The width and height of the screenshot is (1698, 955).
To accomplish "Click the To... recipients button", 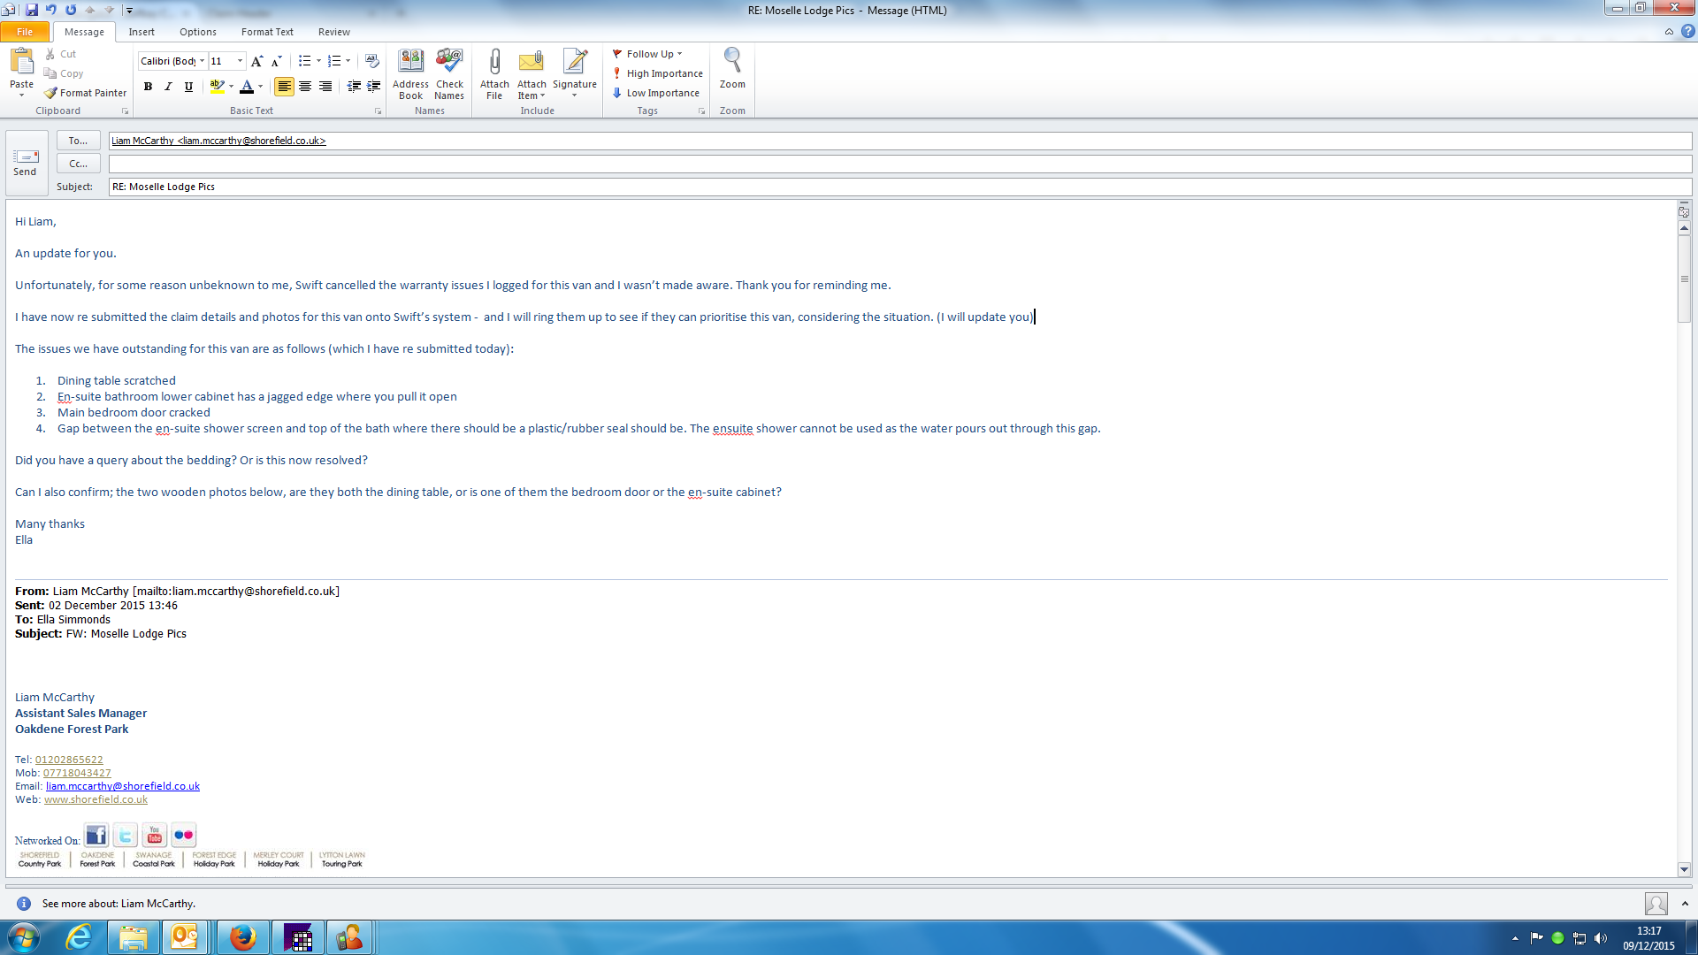I will [x=78, y=141].
